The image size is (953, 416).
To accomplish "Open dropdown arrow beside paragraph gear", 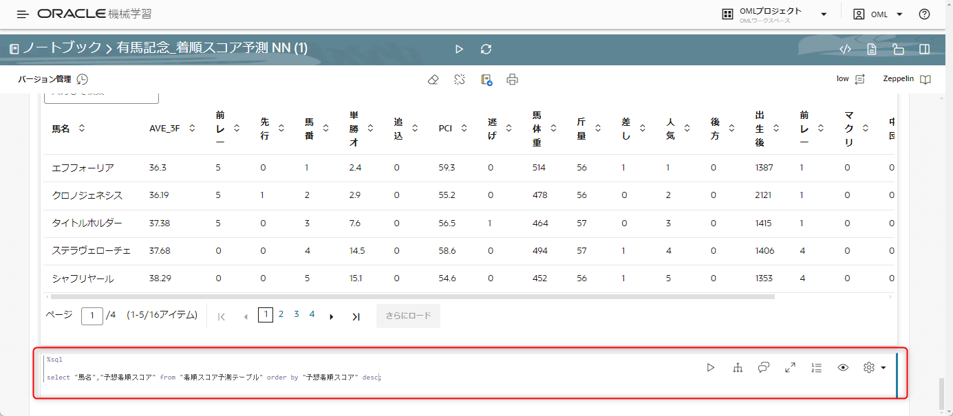I will coord(883,368).
